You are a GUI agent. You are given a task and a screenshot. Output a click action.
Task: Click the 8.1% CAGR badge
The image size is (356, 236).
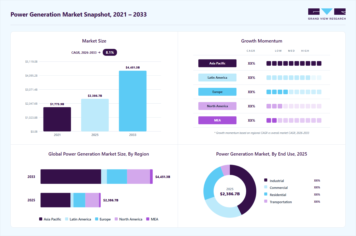pyautogui.click(x=110, y=52)
